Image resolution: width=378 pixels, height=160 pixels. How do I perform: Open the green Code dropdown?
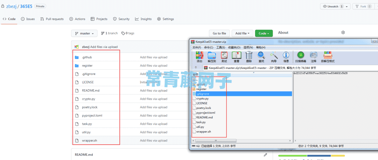click(x=264, y=33)
